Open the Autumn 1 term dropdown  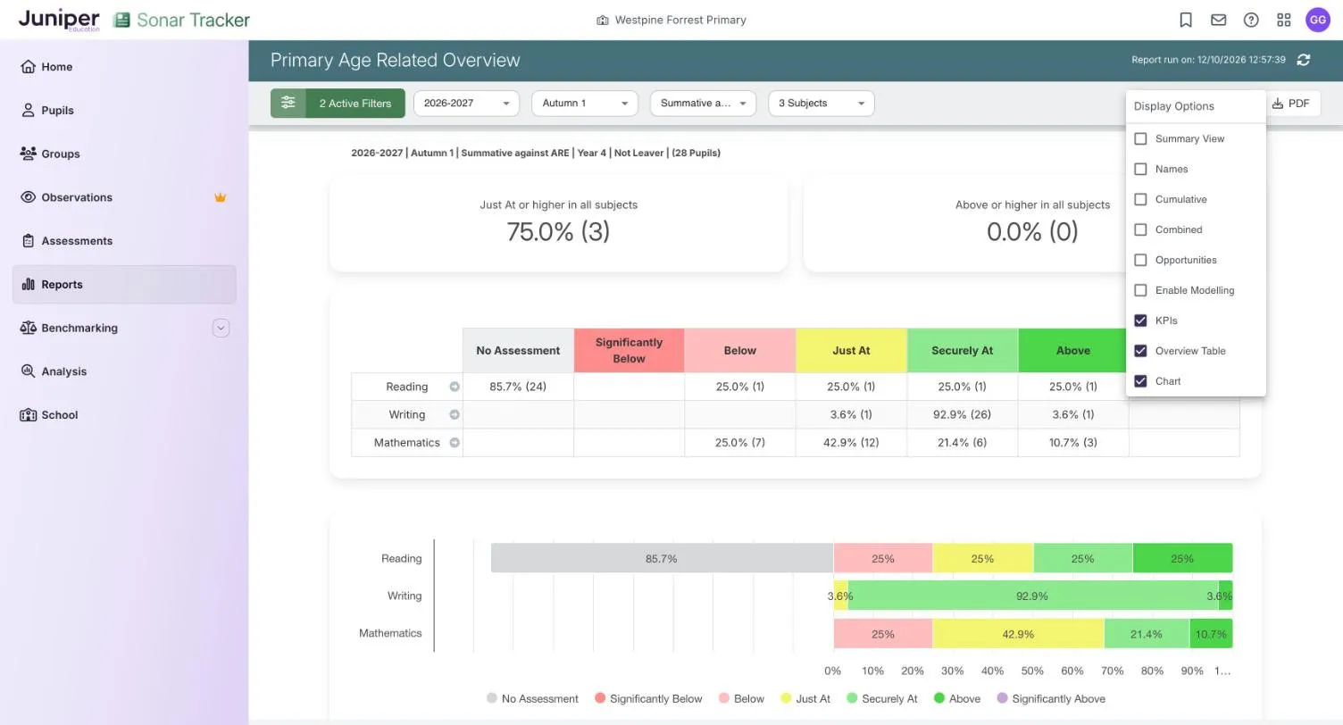click(x=585, y=103)
